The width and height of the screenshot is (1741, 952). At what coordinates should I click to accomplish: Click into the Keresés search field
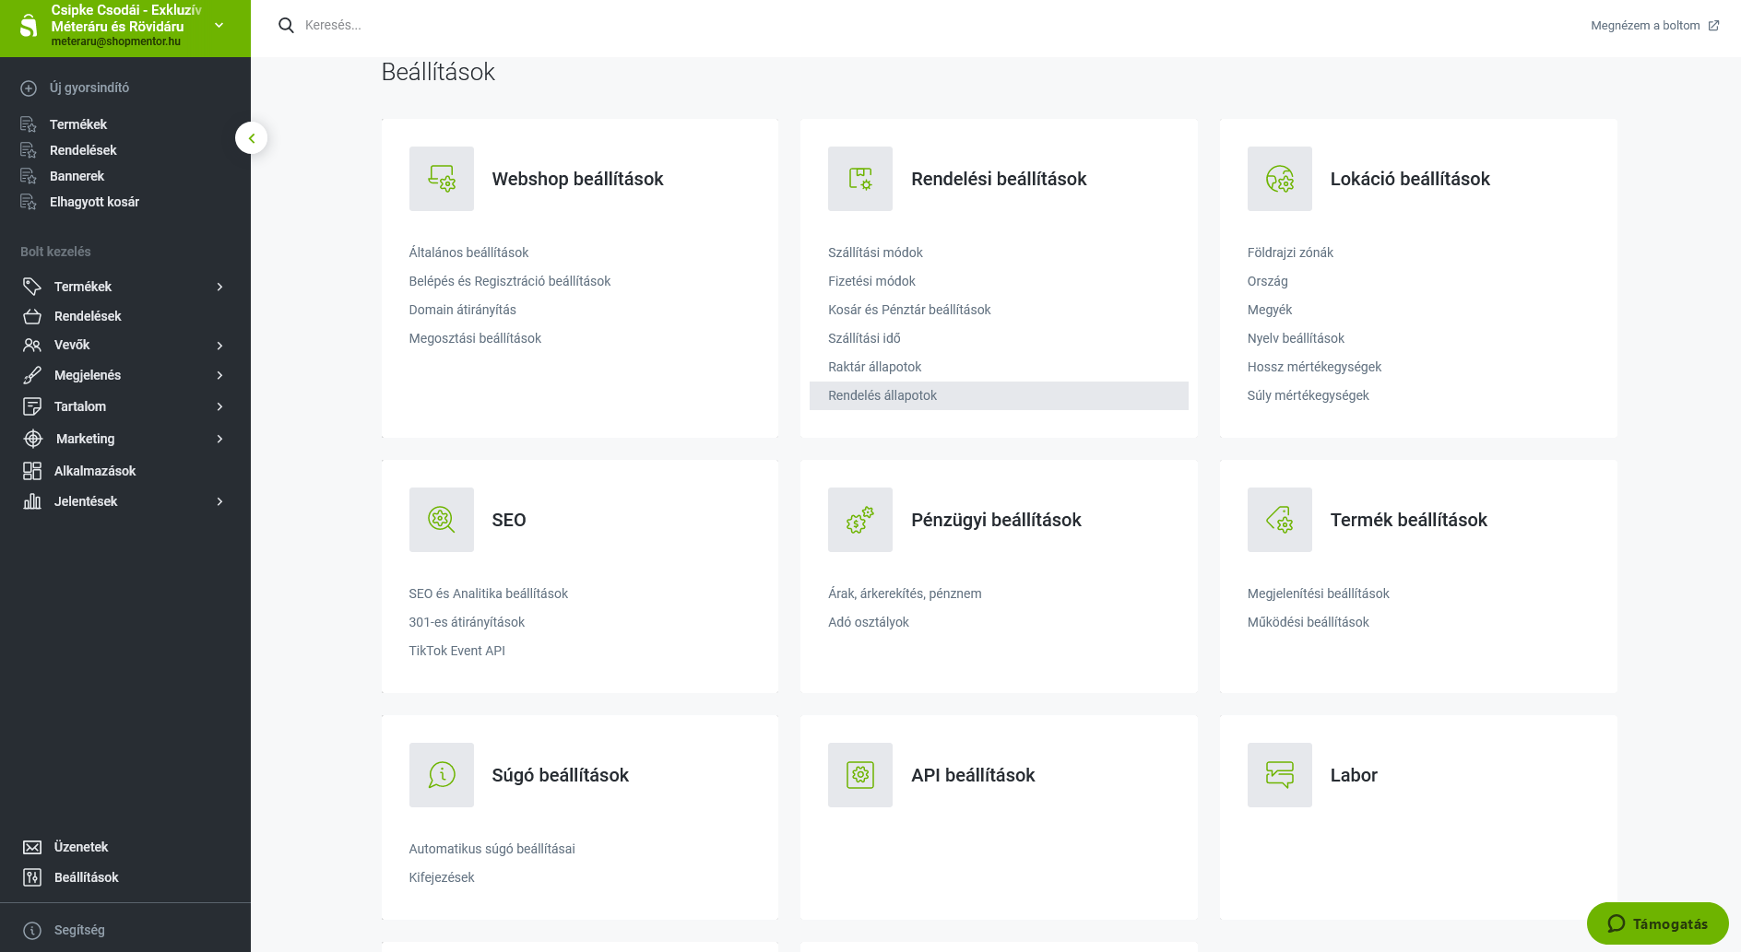point(553,26)
